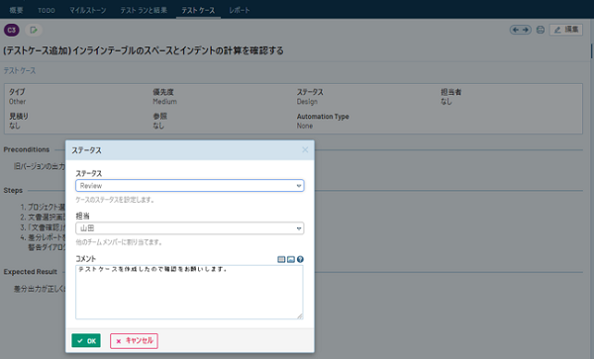Open the help icon above comment box

pos(300,259)
